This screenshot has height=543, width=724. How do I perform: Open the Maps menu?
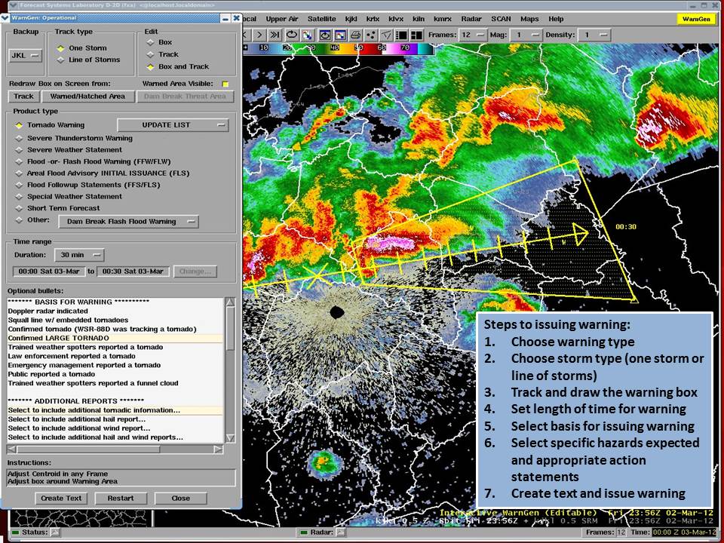(529, 19)
